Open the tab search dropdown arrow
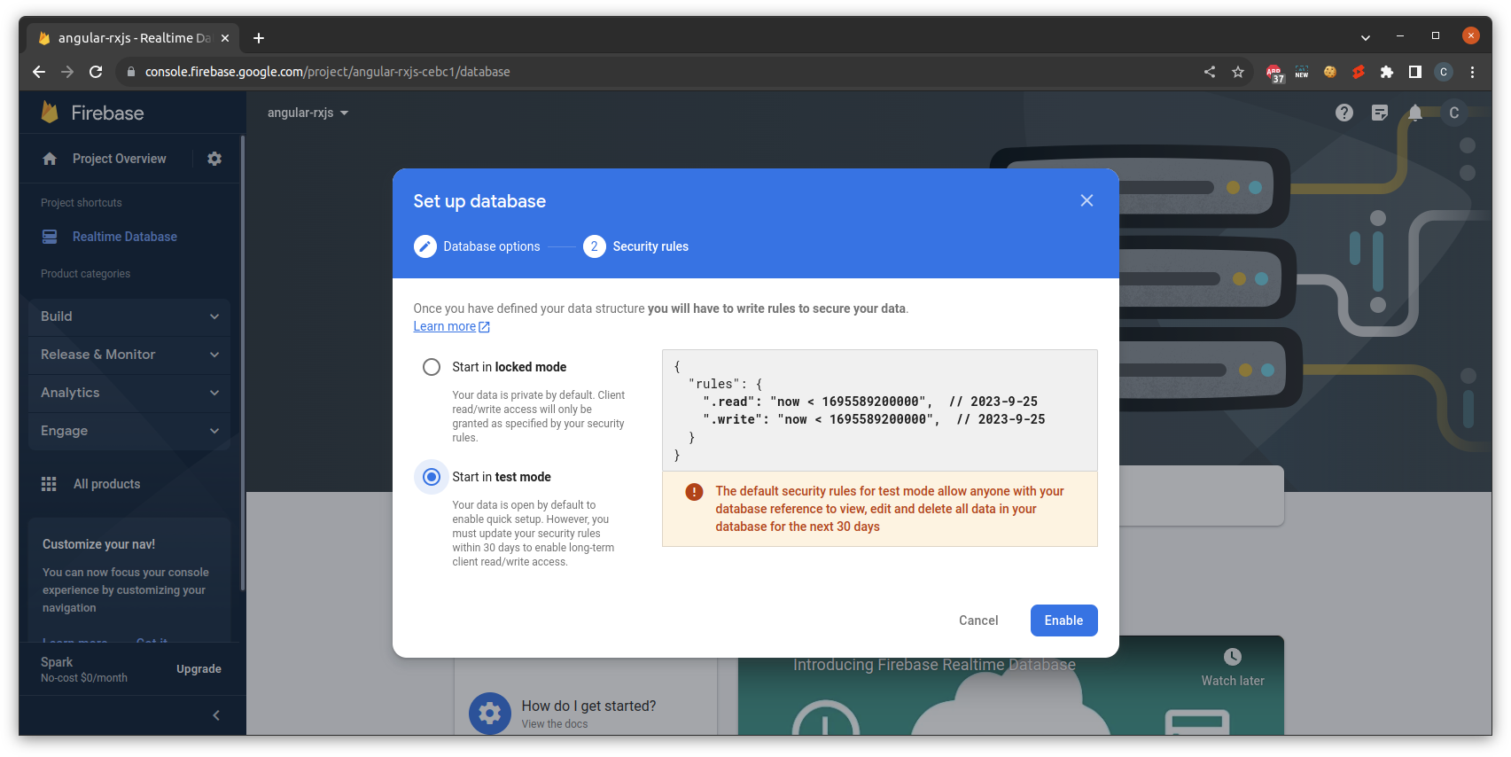 click(x=1366, y=38)
